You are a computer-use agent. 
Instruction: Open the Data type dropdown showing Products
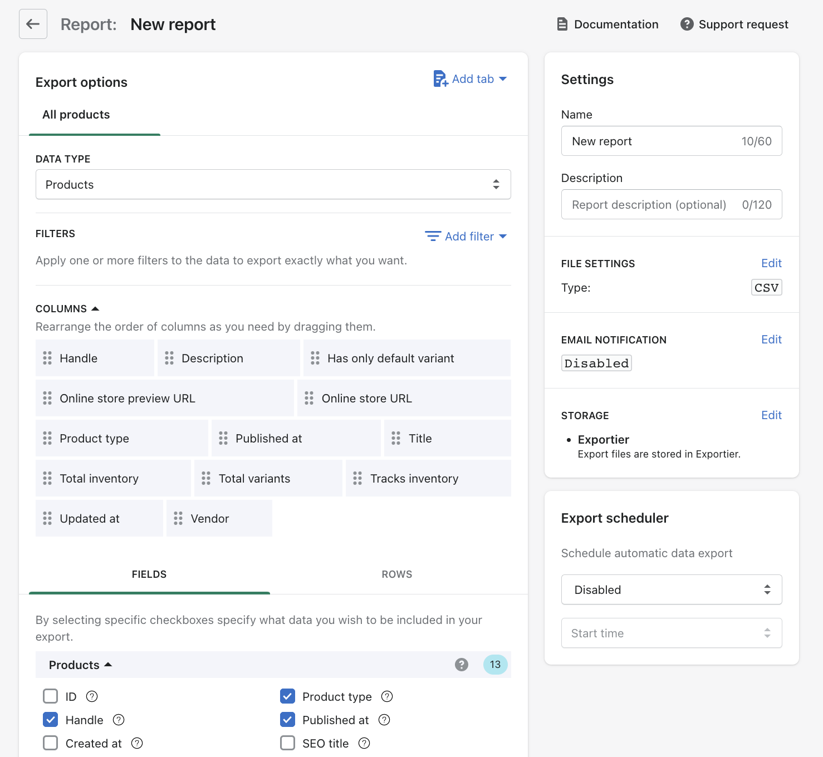click(x=273, y=184)
